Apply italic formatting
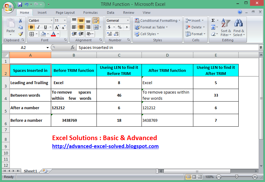 (x=38, y=27)
